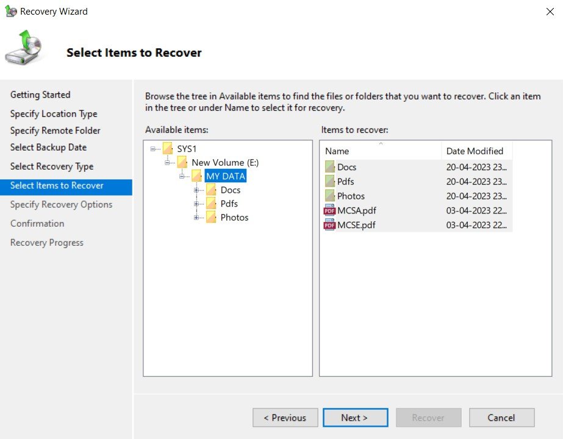This screenshot has height=439, width=563.
Task: Select SYS1 label in Available items
Action: coord(187,149)
